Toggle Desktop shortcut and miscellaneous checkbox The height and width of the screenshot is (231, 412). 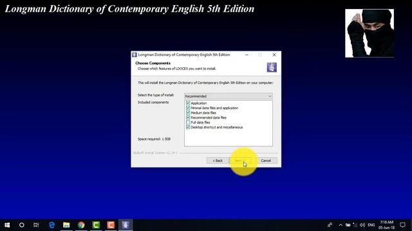pyautogui.click(x=188, y=127)
